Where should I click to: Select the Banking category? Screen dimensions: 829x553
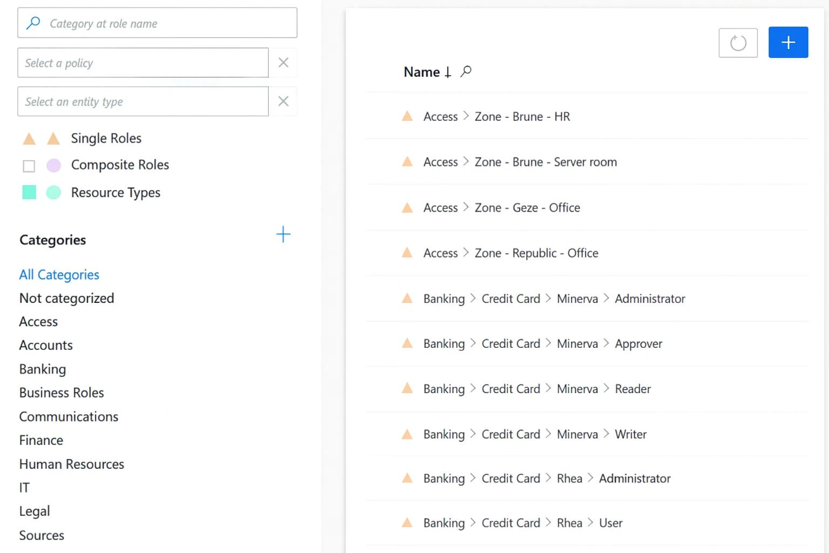tap(43, 369)
